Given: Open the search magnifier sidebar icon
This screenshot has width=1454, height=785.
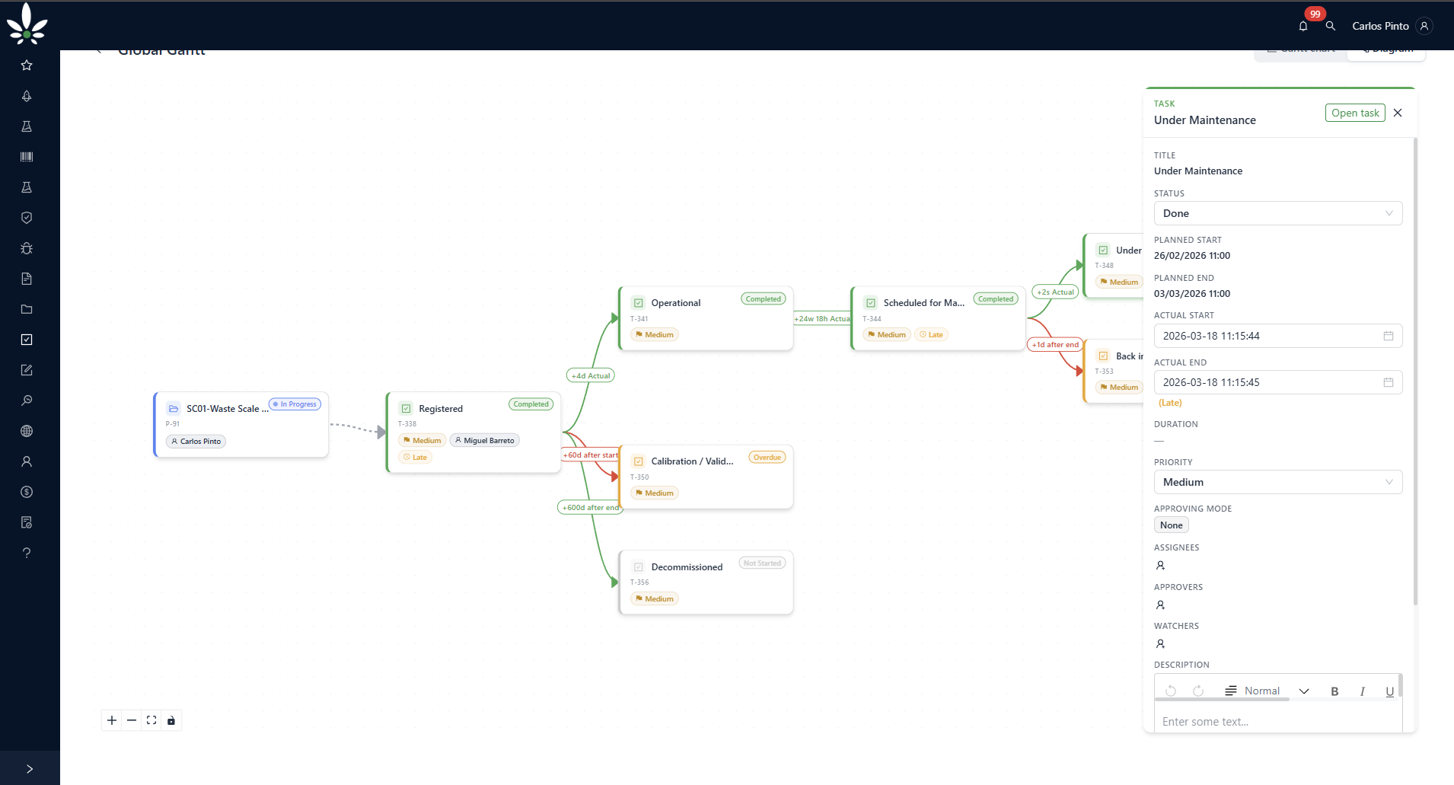Looking at the screenshot, I should [x=27, y=400].
